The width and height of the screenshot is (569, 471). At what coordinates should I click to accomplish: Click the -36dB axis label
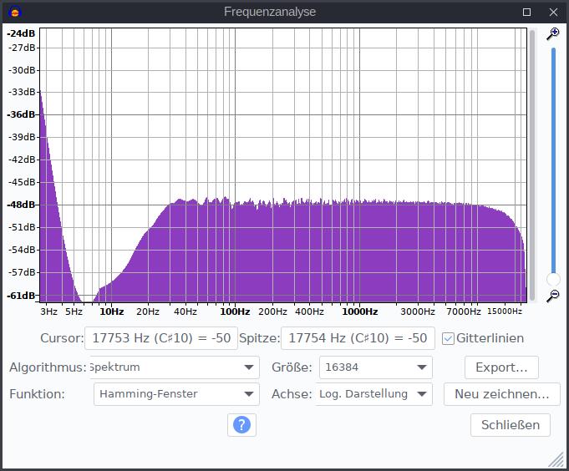(21, 114)
